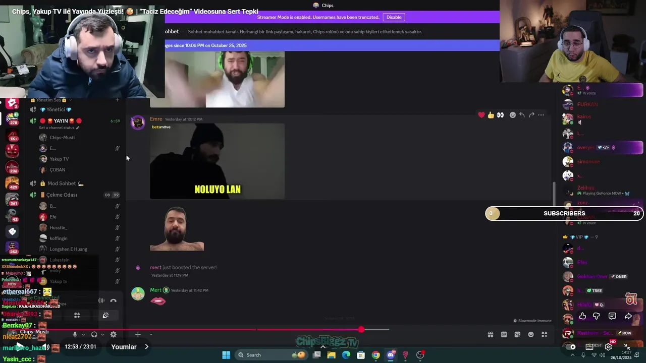Screen dimensions: 646x363
Task: Expand the Youmlar comments chevron
Action: coord(146,347)
